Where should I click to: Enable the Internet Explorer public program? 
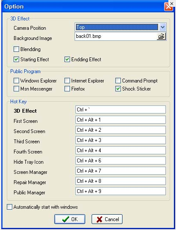coord(67,80)
